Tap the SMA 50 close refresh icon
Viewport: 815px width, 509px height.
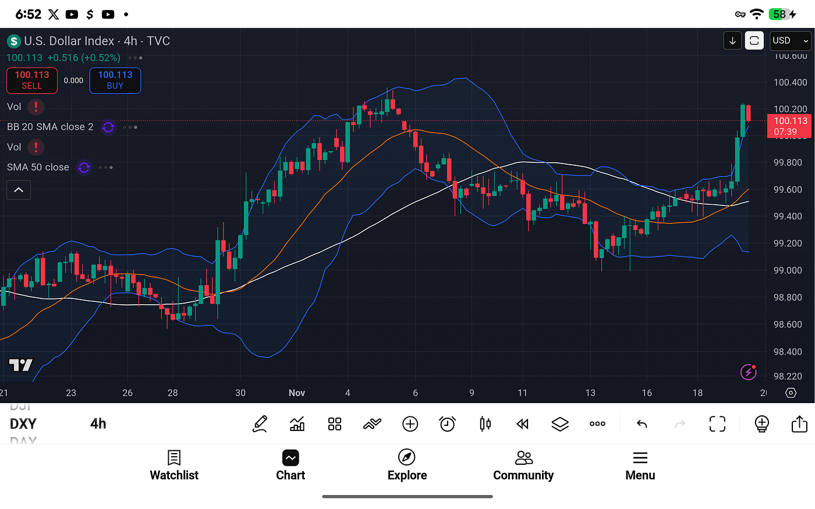pyautogui.click(x=84, y=168)
